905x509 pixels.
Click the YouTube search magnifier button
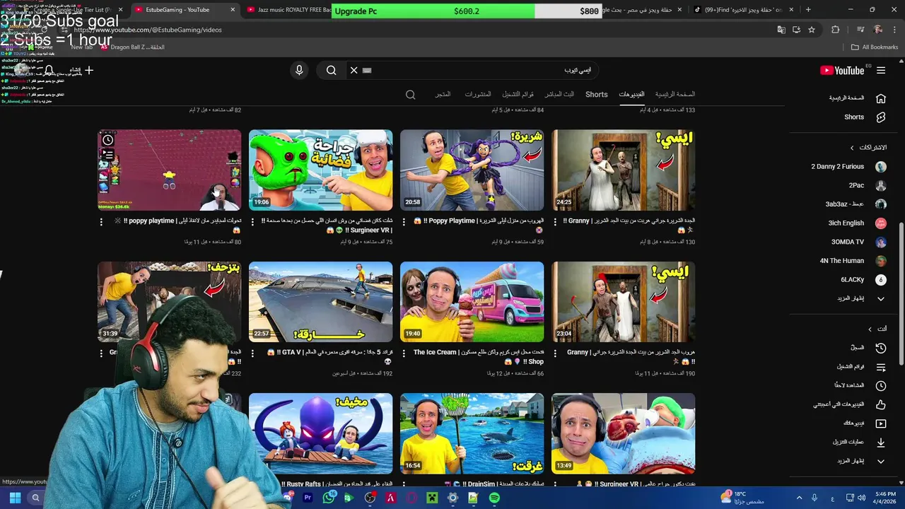331,70
